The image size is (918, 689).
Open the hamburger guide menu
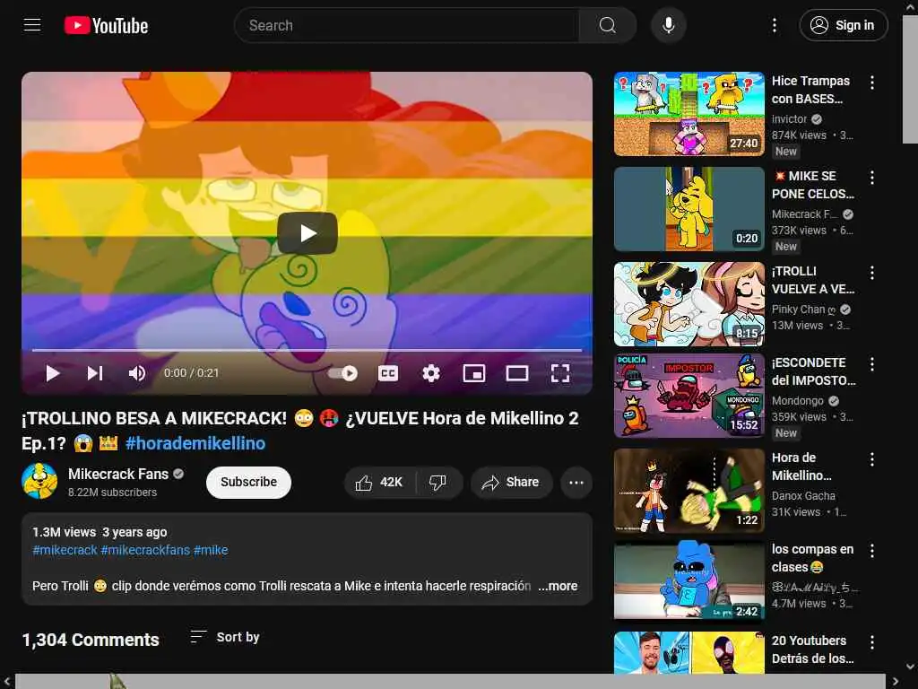32,25
